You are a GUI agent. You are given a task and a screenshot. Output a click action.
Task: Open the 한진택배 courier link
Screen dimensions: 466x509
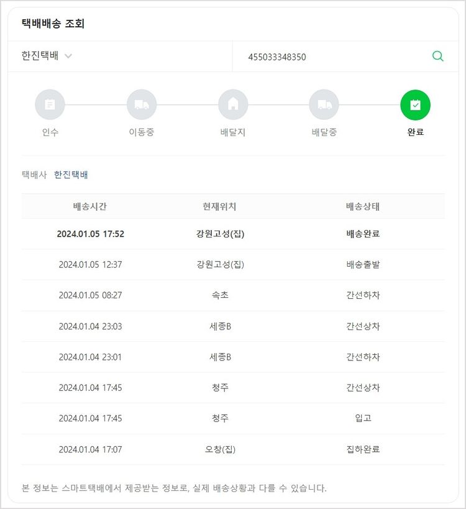click(x=71, y=175)
